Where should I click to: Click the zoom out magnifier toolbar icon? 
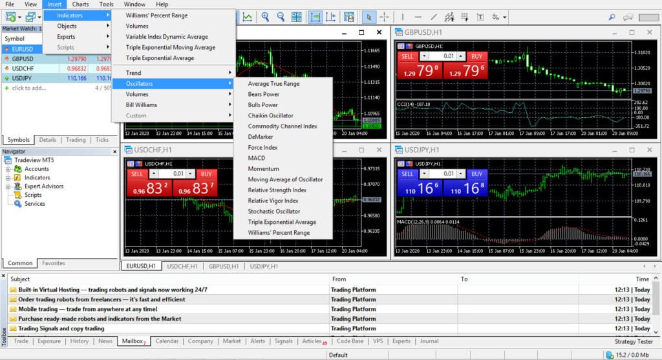281,17
